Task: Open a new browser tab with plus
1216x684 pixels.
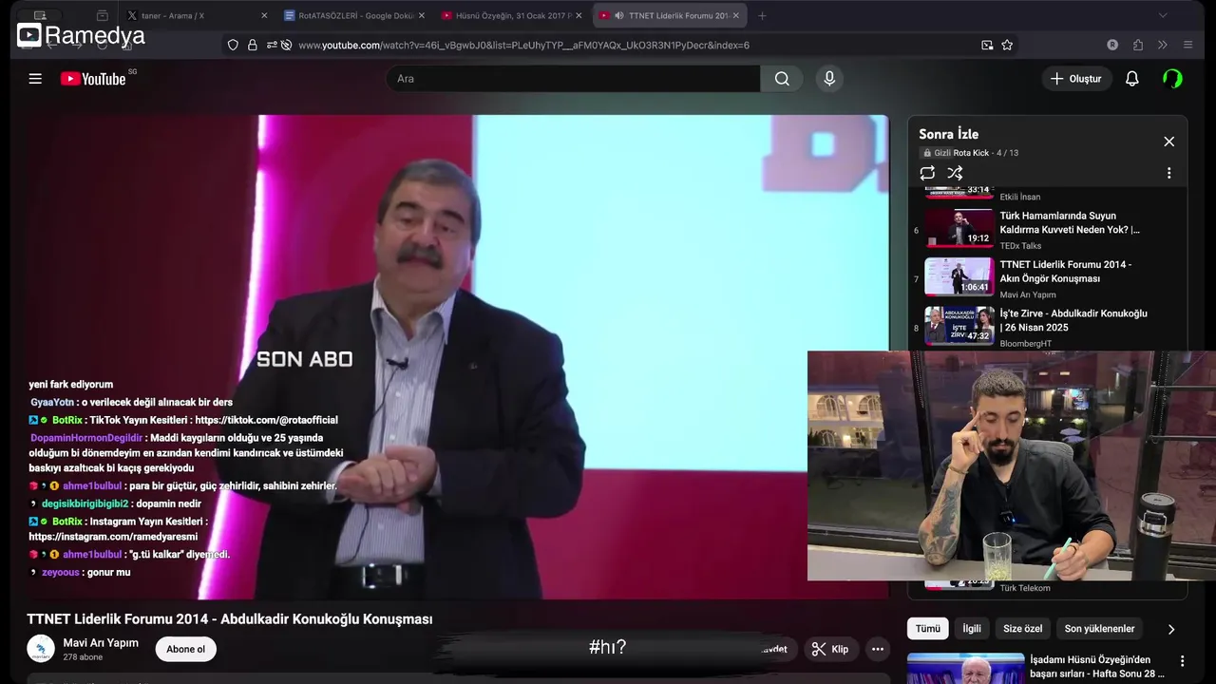Action: (762, 15)
